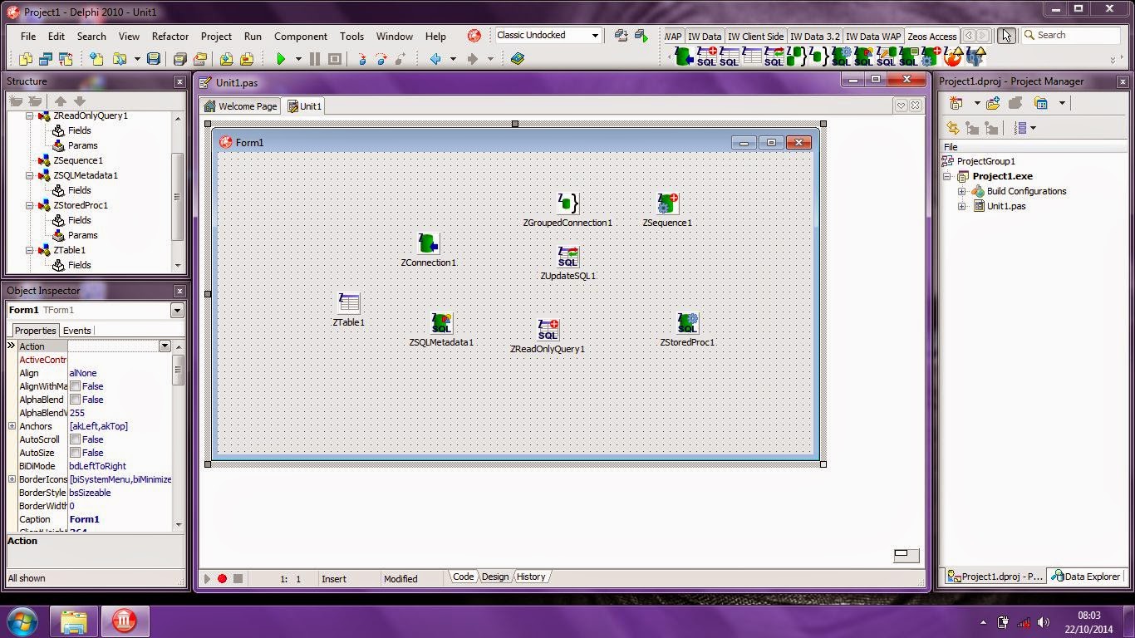Open the Run button dropdown arrow

point(298,59)
